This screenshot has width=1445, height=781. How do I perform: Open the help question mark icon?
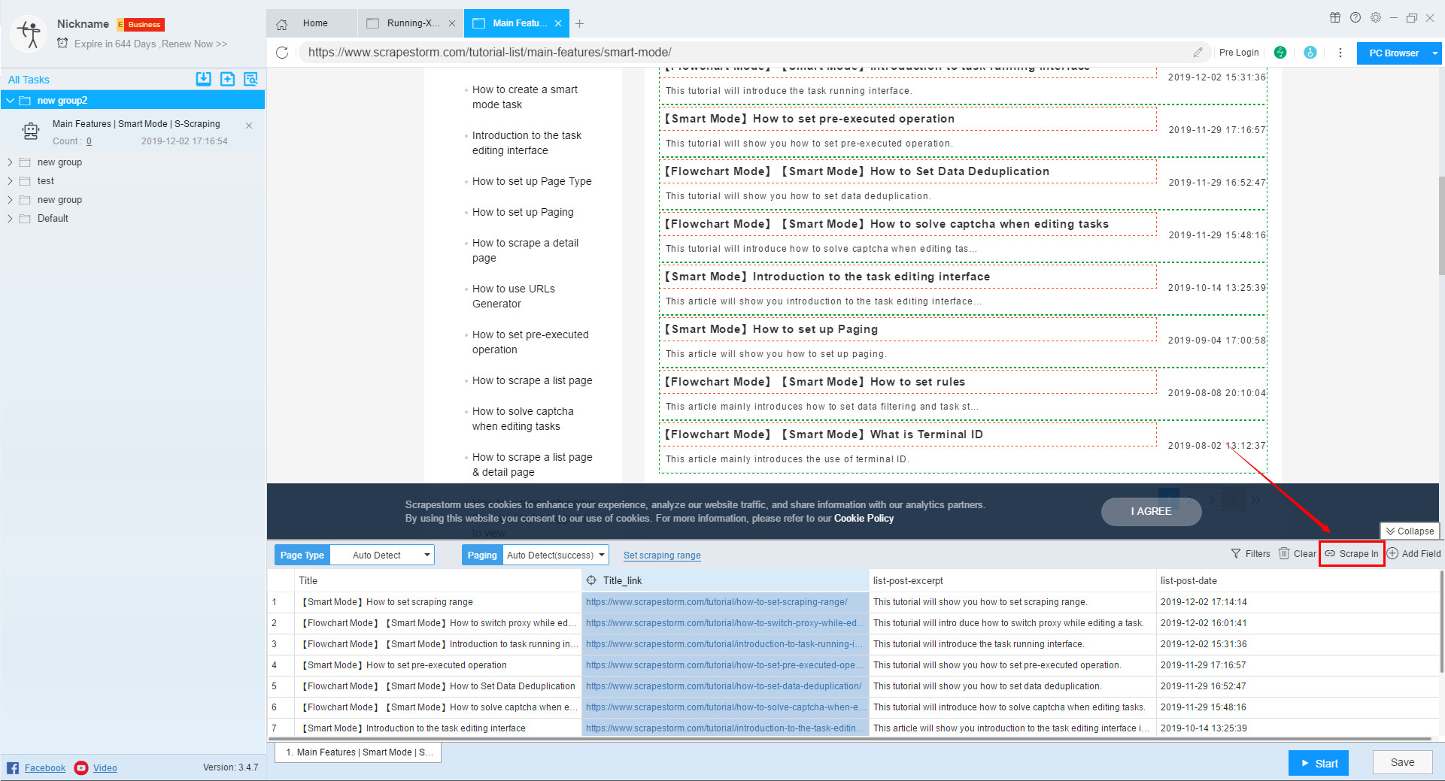pos(1355,18)
